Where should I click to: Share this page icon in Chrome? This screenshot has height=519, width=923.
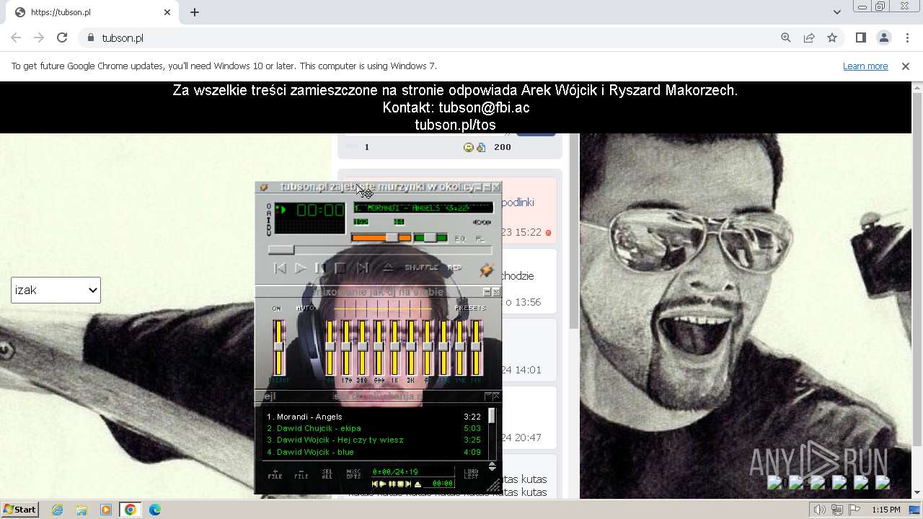point(809,37)
